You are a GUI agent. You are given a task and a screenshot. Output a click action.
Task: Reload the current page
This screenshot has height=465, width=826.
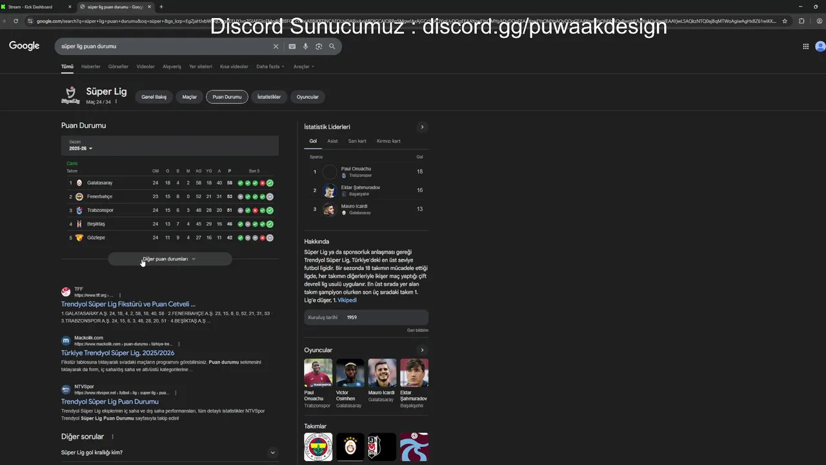pyautogui.click(x=15, y=21)
